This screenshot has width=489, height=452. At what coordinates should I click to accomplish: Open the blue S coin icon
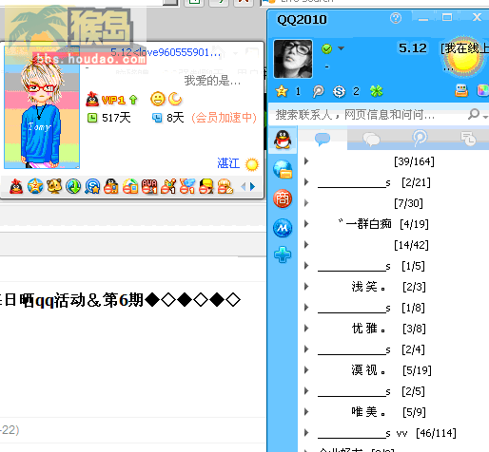[x=339, y=92]
